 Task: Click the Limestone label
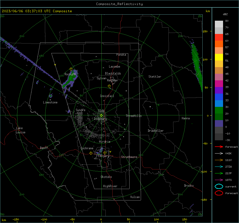pyautogui.click(x=50, y=102)
